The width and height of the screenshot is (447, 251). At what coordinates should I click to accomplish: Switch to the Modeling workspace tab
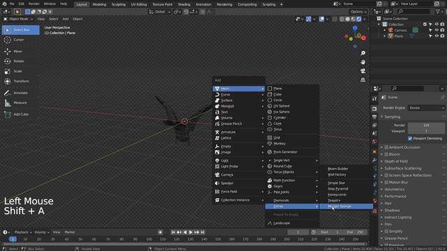coord(99,4)
